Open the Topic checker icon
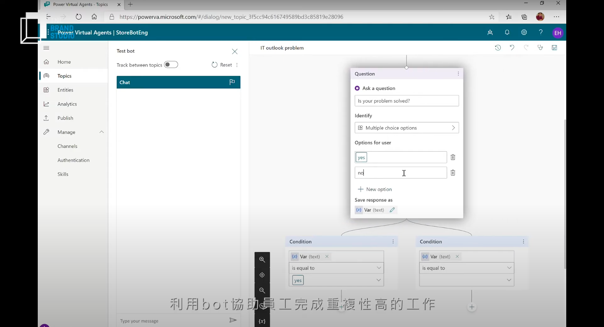 pos(540,48)
